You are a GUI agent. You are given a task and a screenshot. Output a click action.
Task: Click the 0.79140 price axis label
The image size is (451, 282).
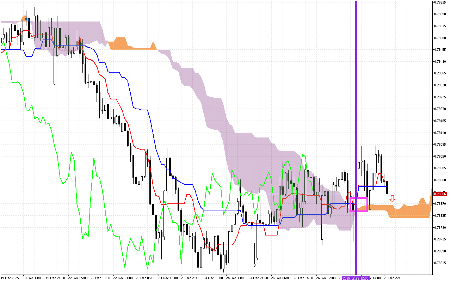pyautogui.click(x=440, y=133)
